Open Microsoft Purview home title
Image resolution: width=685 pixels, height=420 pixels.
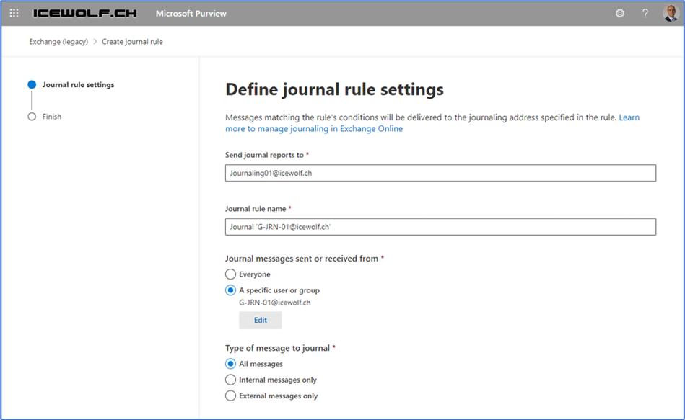pyautogui.click(x=191, y=14)
